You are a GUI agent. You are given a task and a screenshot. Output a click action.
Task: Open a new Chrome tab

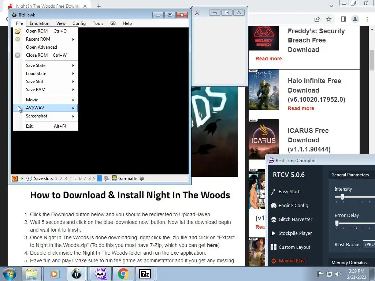point(99,6)
